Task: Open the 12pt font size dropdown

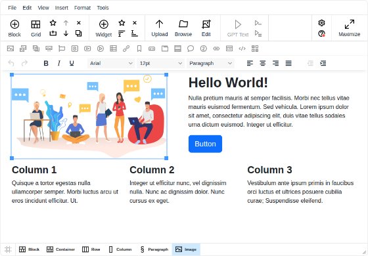Action: click(161, 63)
